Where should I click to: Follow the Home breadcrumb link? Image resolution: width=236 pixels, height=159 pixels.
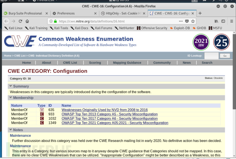click(x=8, y=56)
